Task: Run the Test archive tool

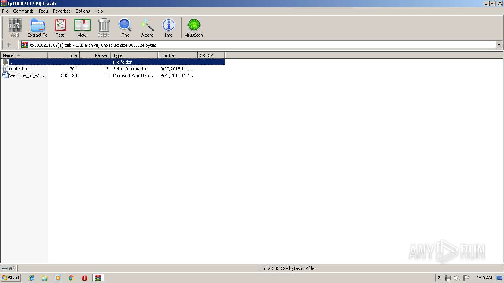Action: pos(60,28)
